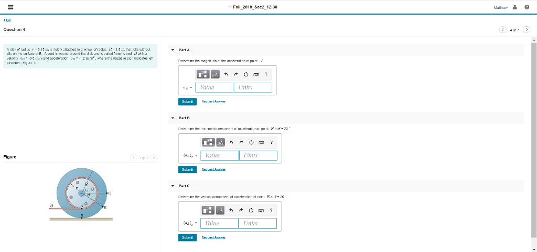Open help in Part C answer toolbar
This screenshot has height=252, width=537.
pyautogui.click(x=271, y=210)
